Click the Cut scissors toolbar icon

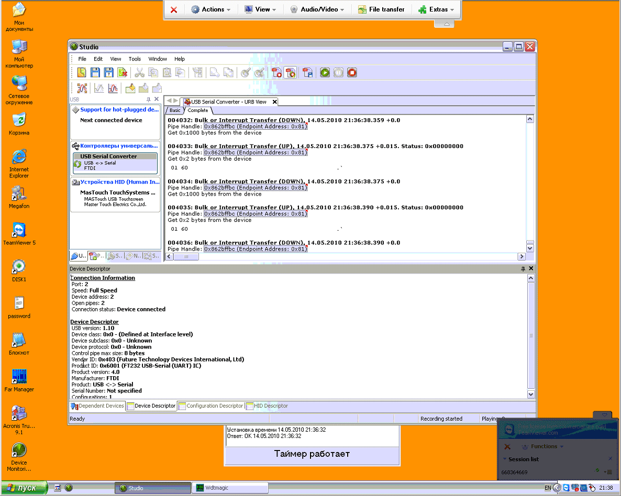[x=139, y=72]
